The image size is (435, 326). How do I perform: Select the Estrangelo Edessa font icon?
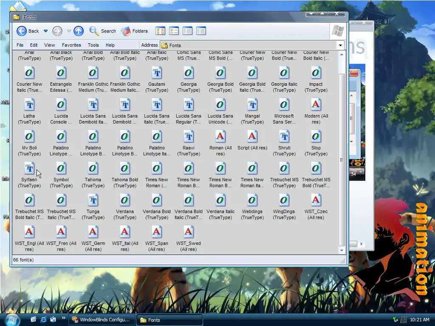coord(61,73)
